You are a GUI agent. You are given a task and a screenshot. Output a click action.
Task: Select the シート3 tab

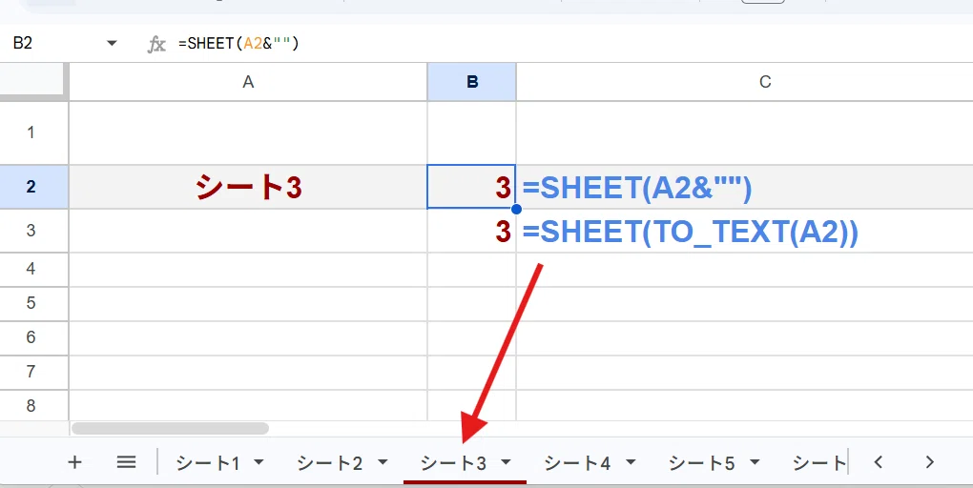coord(453,462)
